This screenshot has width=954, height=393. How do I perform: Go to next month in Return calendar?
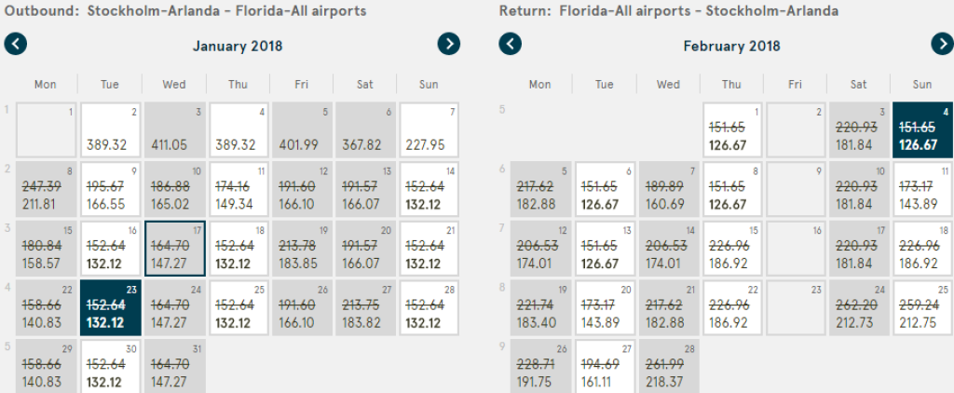tap(942, 44)
